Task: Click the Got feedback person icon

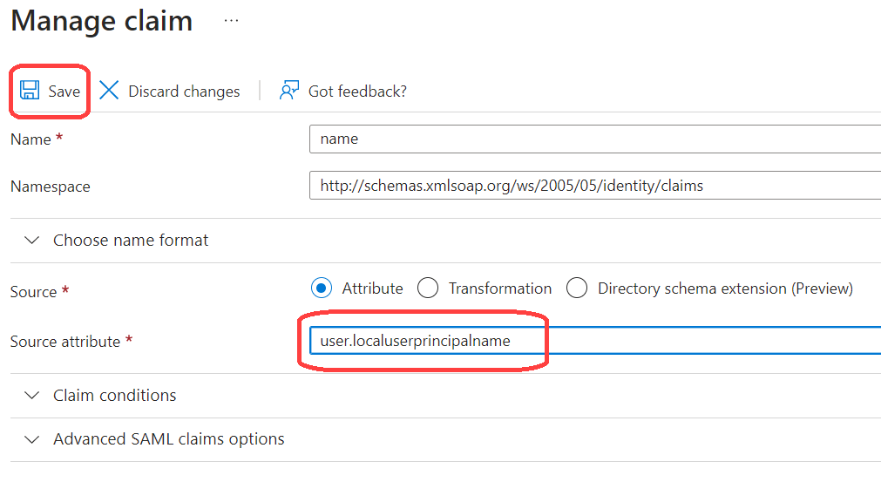Action: pos(288,91)
